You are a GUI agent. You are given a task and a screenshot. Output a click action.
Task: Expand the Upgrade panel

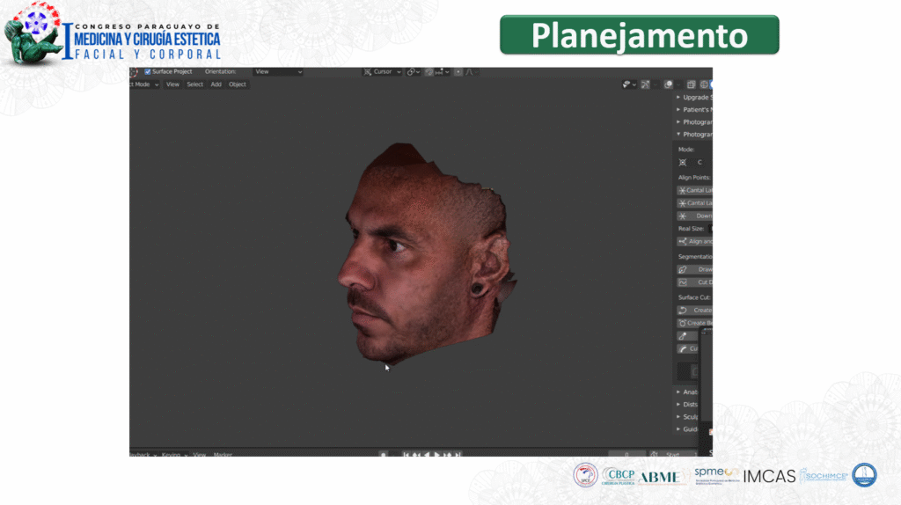(x=694, y=97)
